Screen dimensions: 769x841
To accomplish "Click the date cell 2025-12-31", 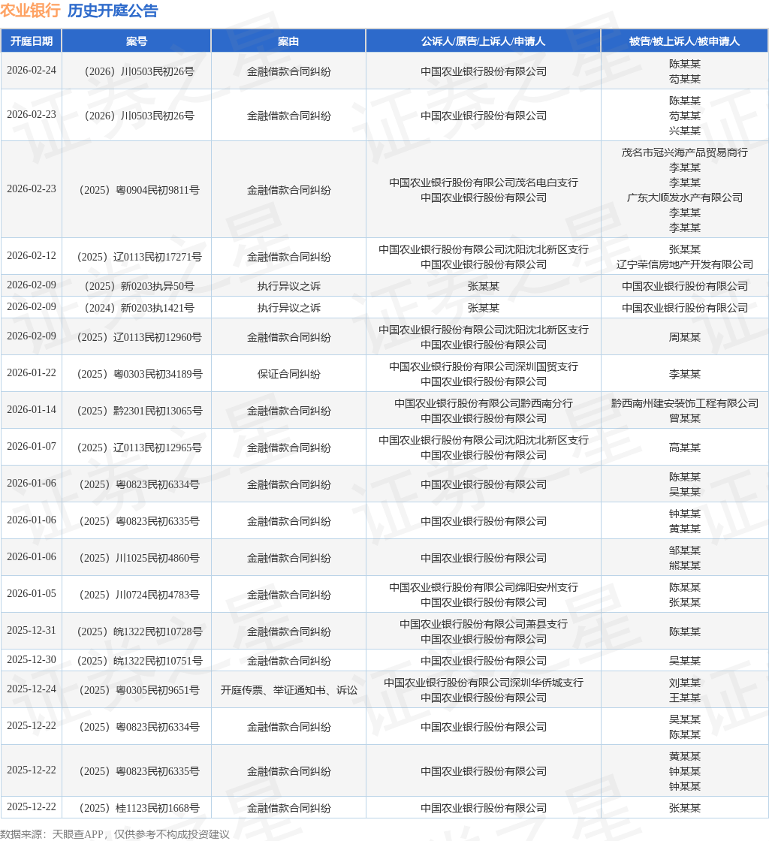I will [31, 630].
